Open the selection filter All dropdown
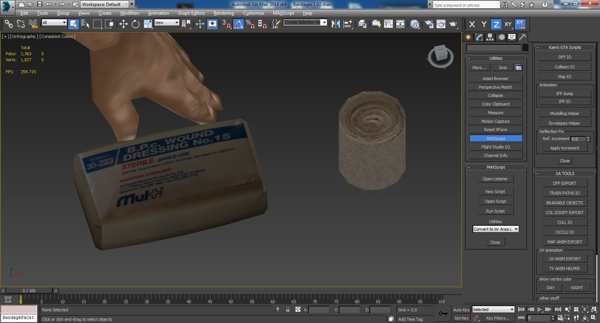This screenshot has height=323, width=600. tap(54, 23)
